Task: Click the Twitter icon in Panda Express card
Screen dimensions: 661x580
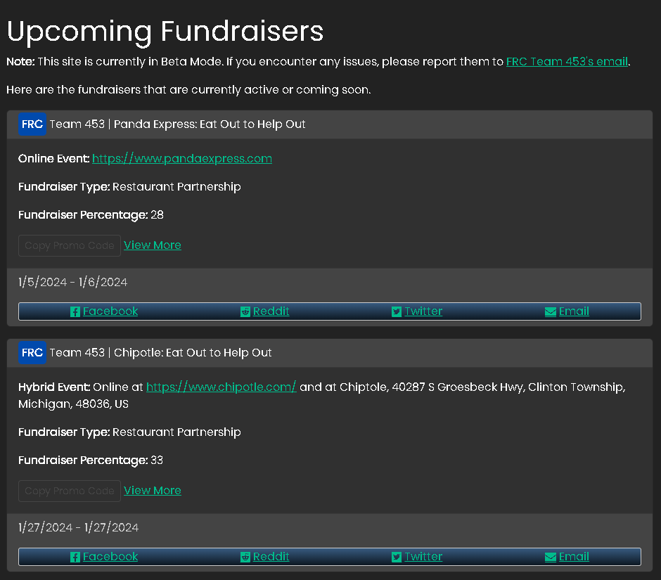Action: (x=397, y=312)
